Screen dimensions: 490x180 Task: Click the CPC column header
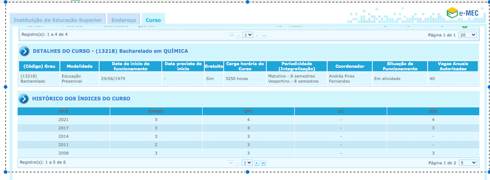click(248, 112)
